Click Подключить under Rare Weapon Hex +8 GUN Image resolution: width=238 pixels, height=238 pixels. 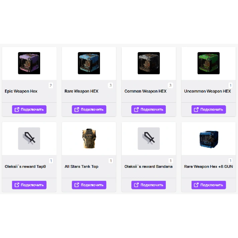pos(209,185)
